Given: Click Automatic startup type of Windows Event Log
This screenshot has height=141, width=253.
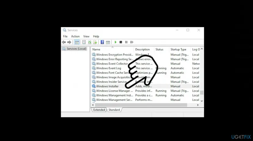Looking at the screenshot, I should tap(177, 68).
